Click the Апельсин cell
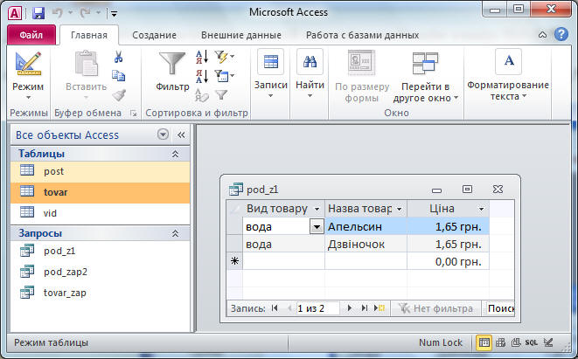The image size is (578, 359). 366,226
